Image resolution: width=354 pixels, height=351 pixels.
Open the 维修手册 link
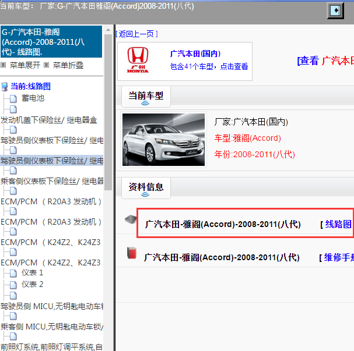339,257
